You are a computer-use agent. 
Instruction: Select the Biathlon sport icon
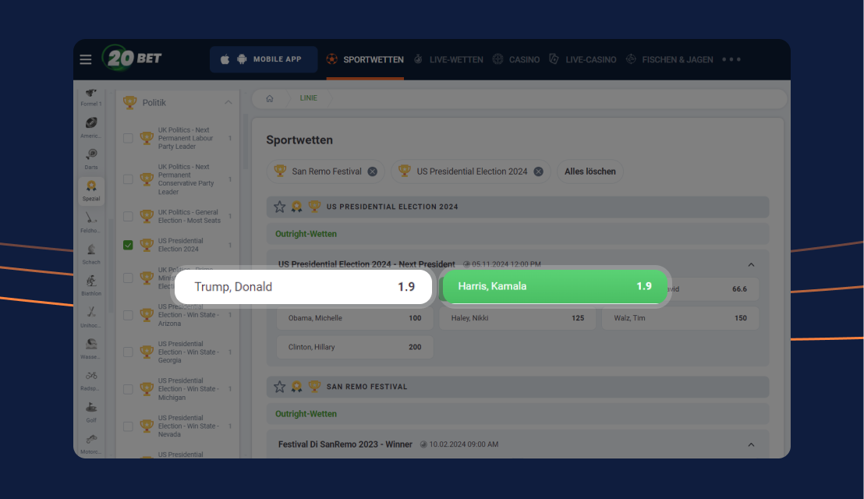(91, 285)
